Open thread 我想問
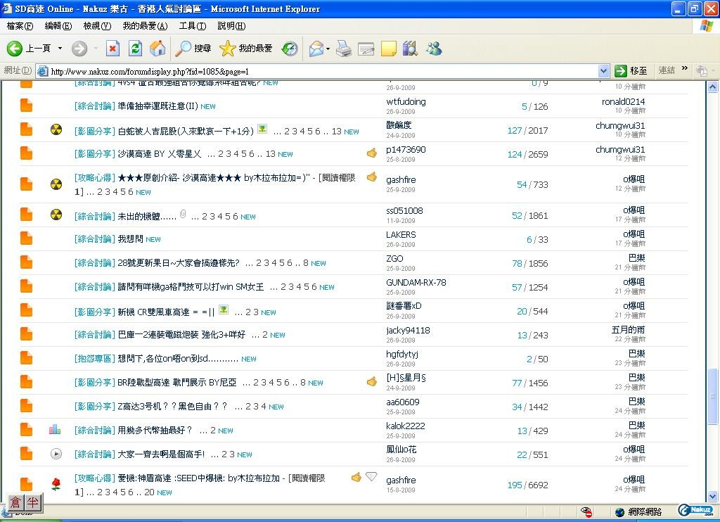Image resolution: width=720 pixels, height=522 pixels. [x=130, y=239]
